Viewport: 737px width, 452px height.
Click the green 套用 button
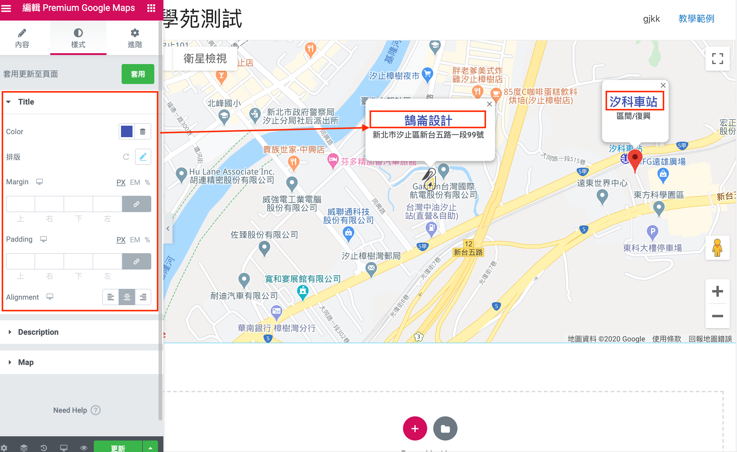(x=138, y=74)
